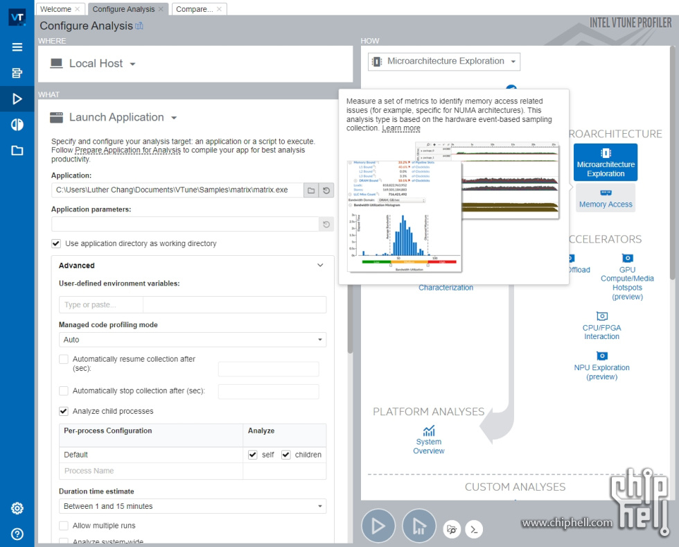
Task: Select Microarchitecture Exploration analysis tile
Action: pos(606,162)
